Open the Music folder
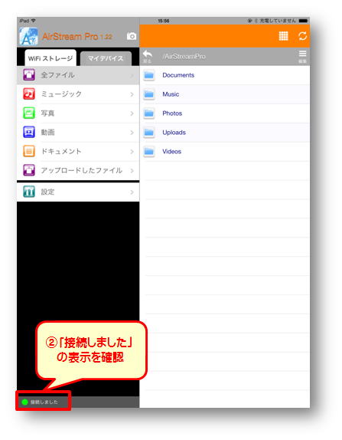342x440 pixels. (225, 94)
